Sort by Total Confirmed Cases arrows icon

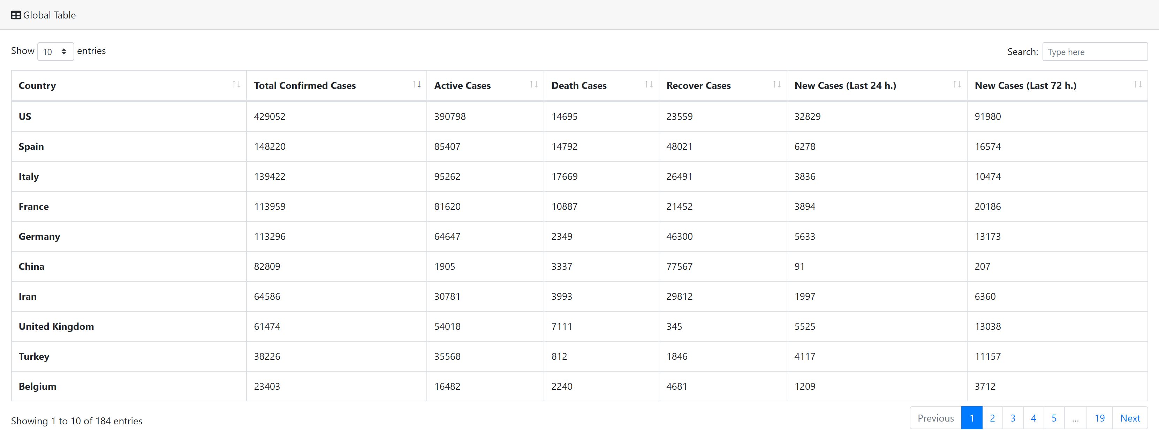(x=417, y=85)
